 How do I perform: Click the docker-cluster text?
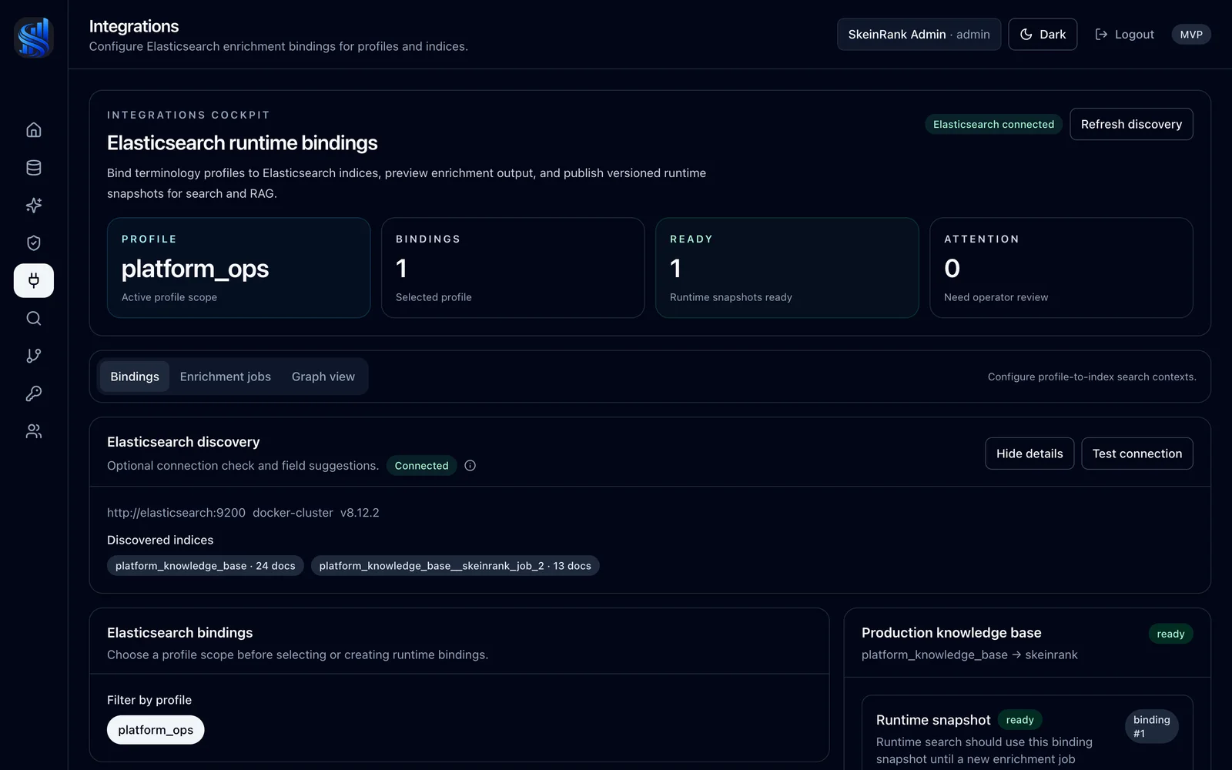coord(293,513)
